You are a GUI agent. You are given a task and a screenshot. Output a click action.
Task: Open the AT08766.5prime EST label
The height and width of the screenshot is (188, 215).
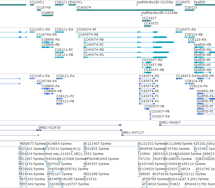[x=155, y=179]
